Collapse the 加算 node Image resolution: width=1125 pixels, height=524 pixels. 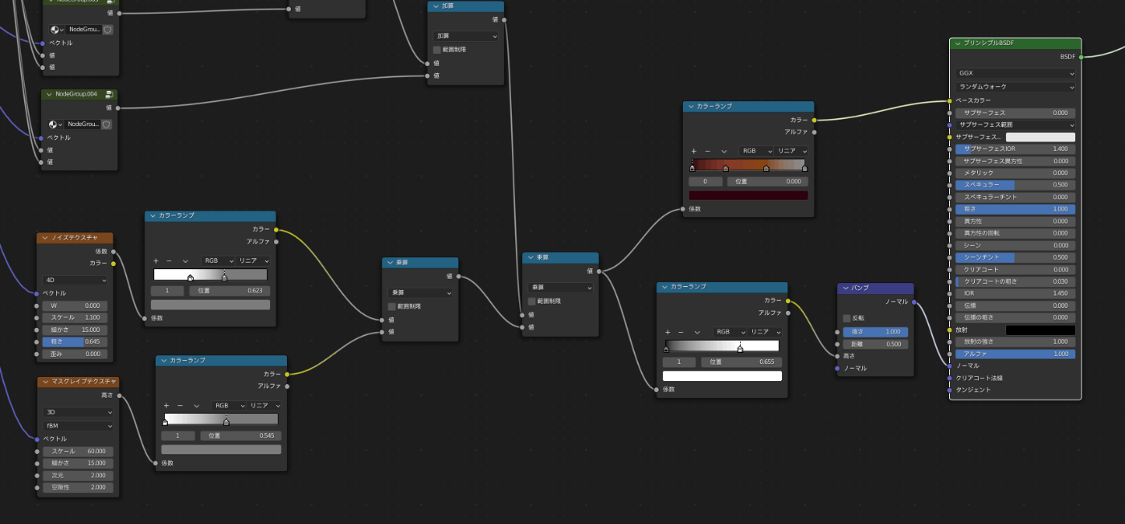tap(436, 6)
